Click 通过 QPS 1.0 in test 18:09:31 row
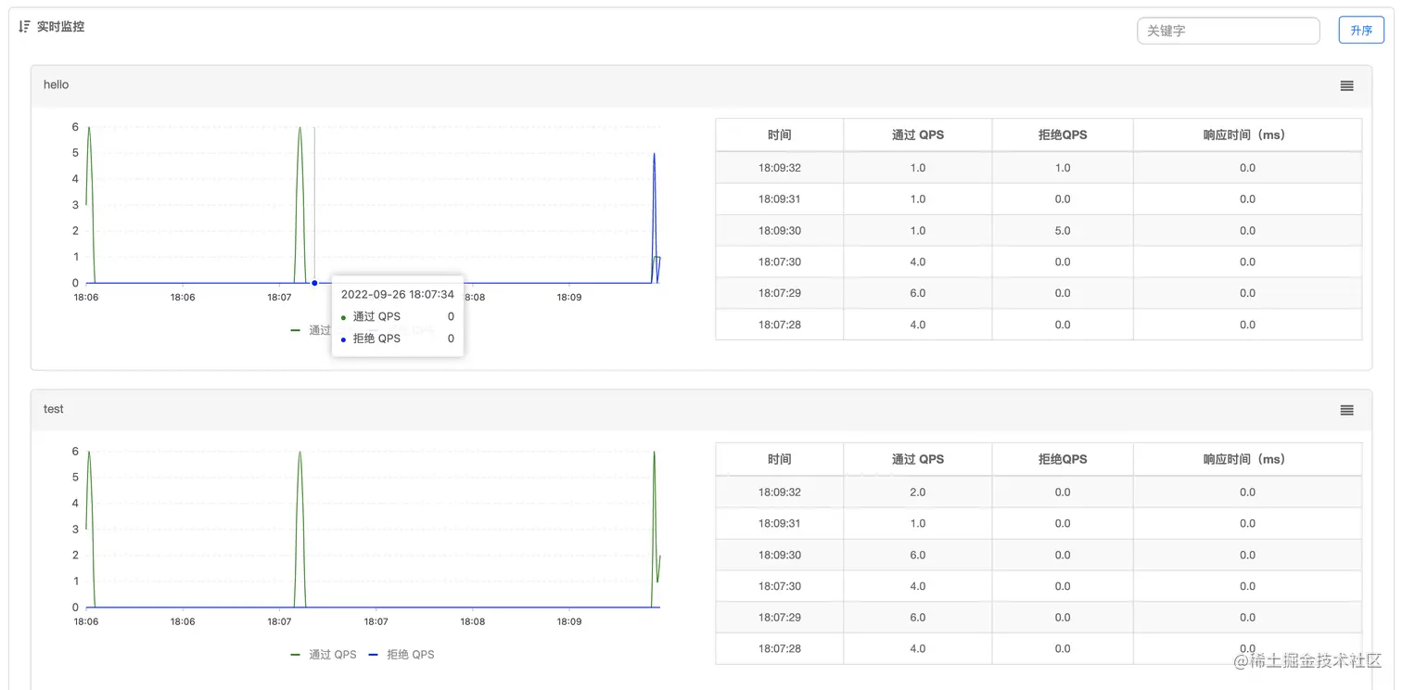1402x690 pixels. pyautogui.click(x=918, y=524)
